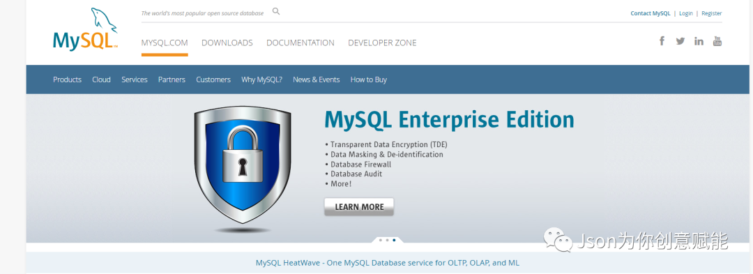753x274 pixels.
Task: Open News & Events menu item
Action: point(317,79)
